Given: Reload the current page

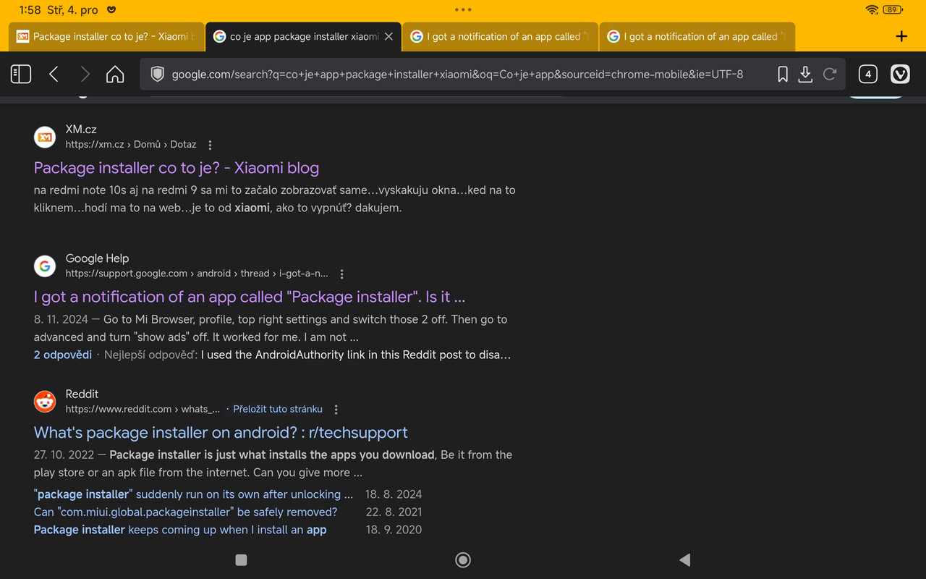Looking at the screenshot, I should [830, 74].
